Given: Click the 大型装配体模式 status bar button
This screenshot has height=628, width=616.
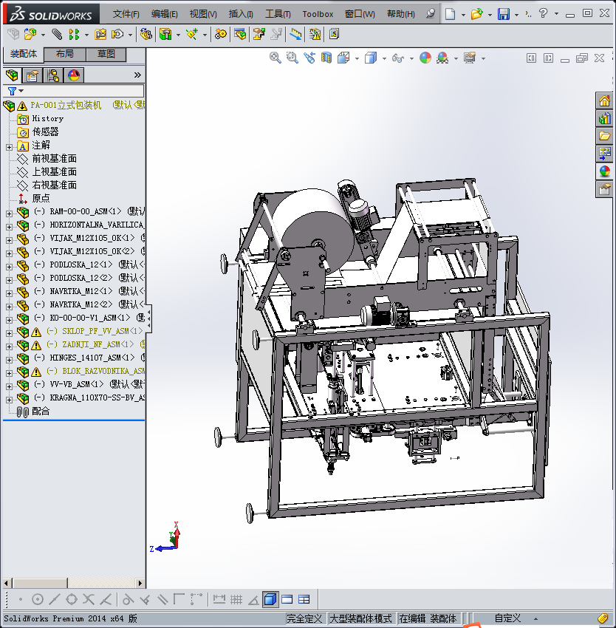Looking at the screenshot, I should [x=360, y=618].
